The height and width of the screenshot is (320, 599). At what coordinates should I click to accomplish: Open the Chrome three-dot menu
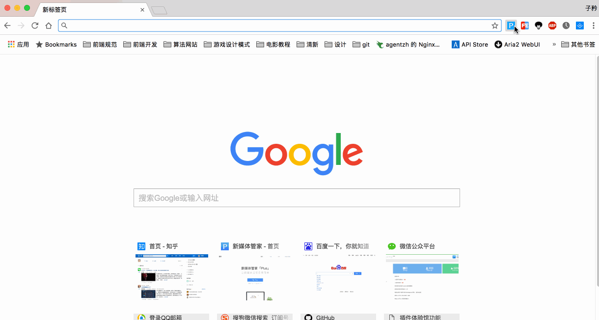(593, 26)
